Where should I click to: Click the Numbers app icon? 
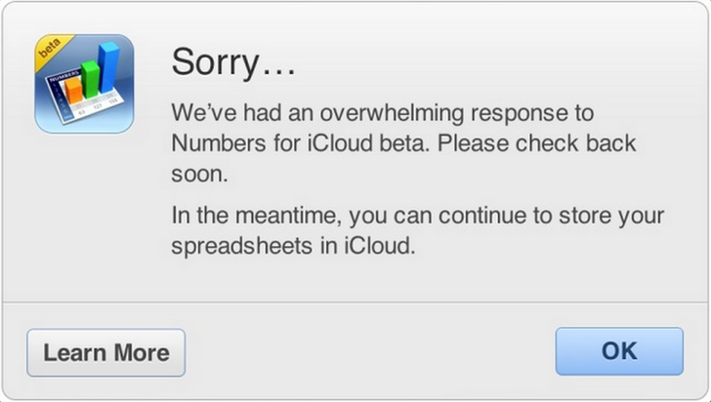[84, 84]
